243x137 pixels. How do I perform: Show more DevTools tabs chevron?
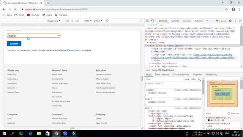pos(207,21)
